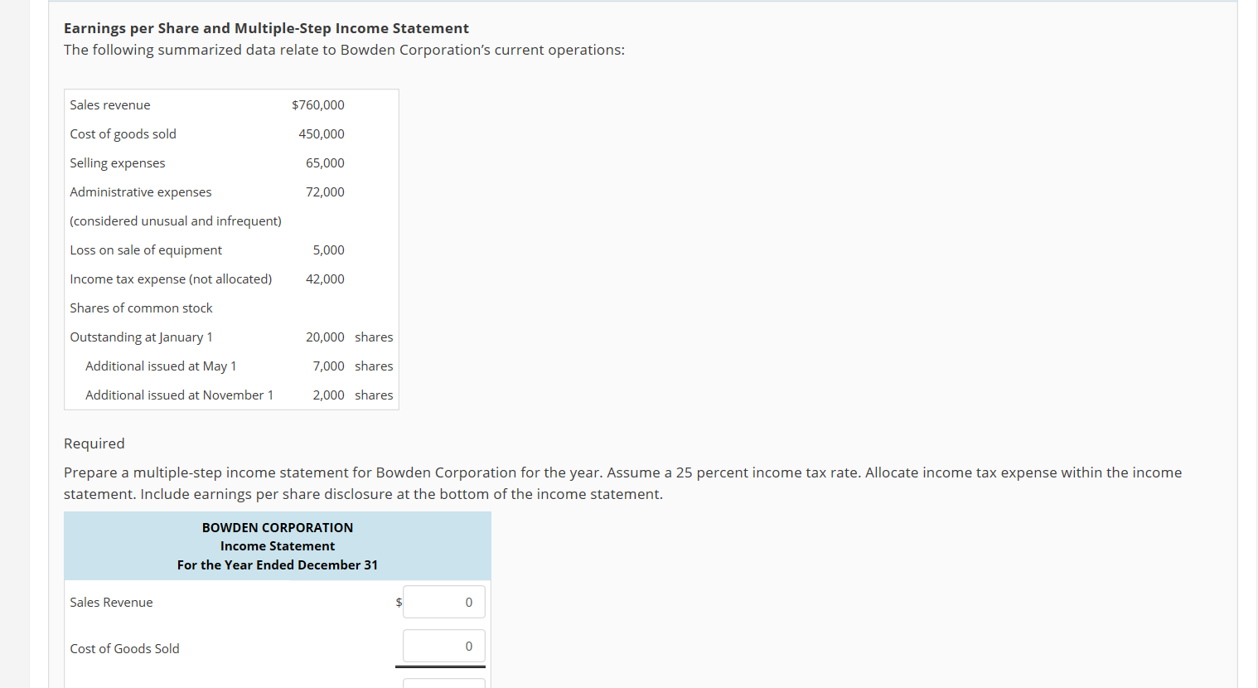Screen dimensions: 1258x688
Task: Click the Additional issued at November 1 line
Action: pos(179,395)
